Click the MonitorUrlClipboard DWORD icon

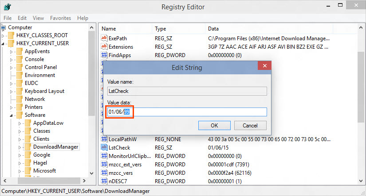click(105, 156)
